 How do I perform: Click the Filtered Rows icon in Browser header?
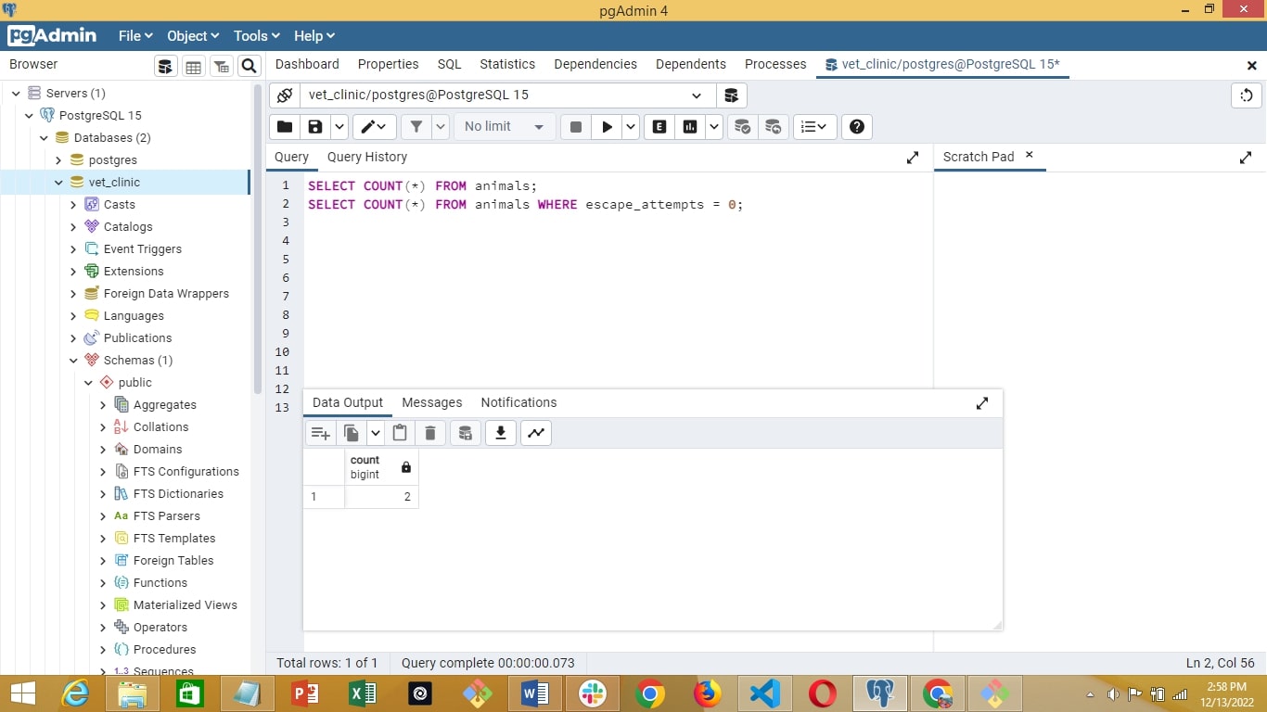click(221, 66)
